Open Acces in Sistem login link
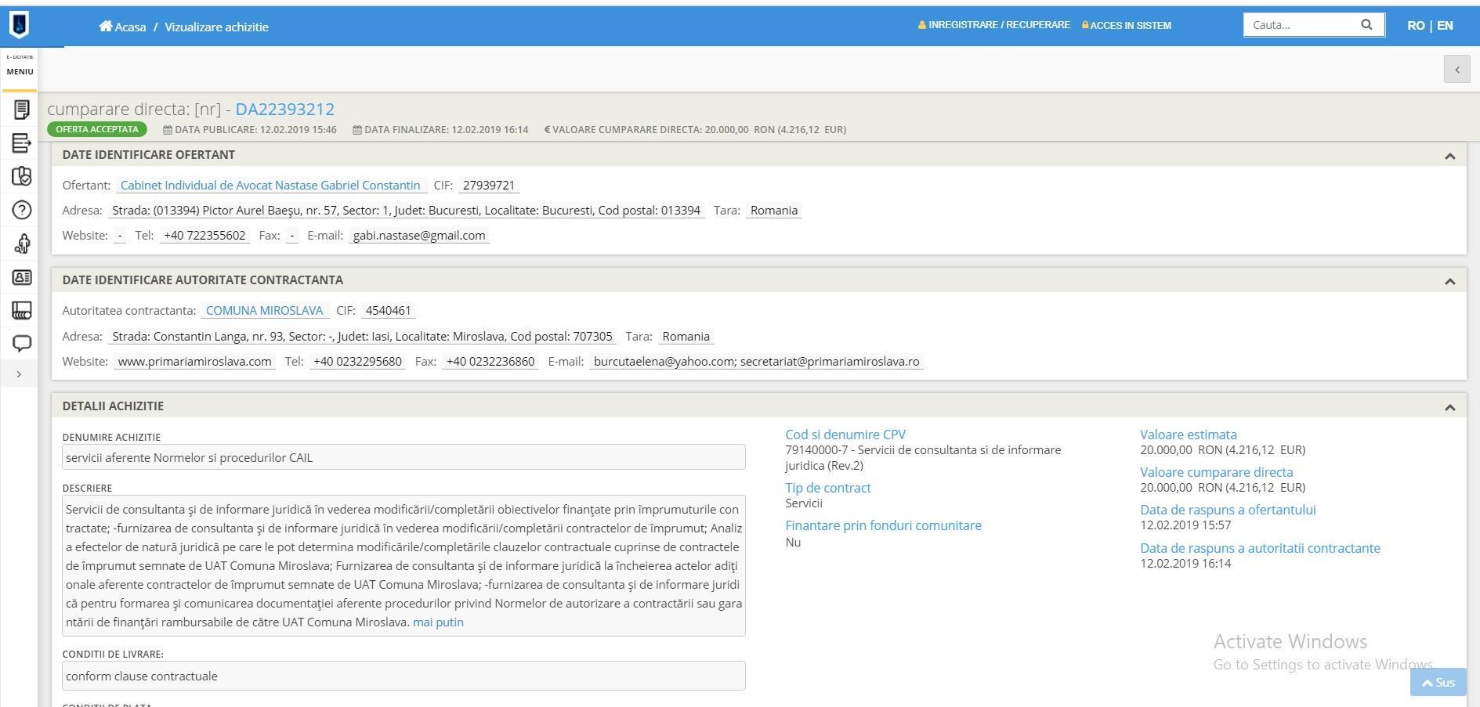The image size is (1480, 707). pyautogui.click(x=1127, y=25)
